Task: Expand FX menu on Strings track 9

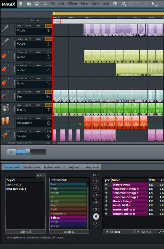Action: click(x=48, y=131)
